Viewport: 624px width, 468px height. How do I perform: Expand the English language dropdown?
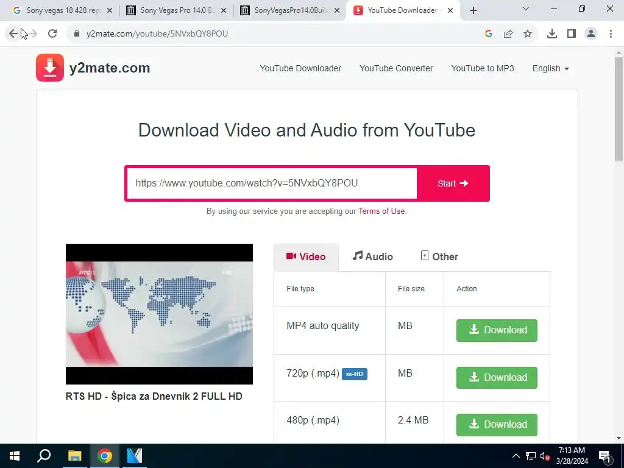coord(550,68)
